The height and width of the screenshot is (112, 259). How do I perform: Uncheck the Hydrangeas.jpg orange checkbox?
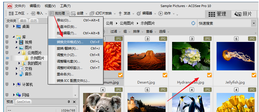click(x=209, y=75)
